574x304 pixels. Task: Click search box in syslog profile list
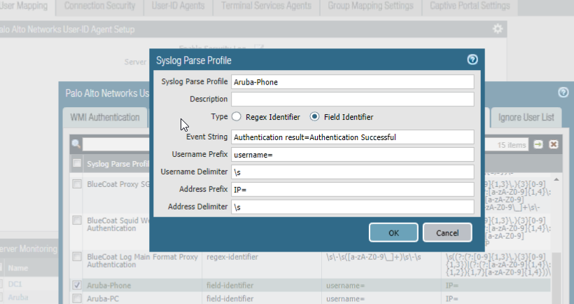click(x=115, y=144)
